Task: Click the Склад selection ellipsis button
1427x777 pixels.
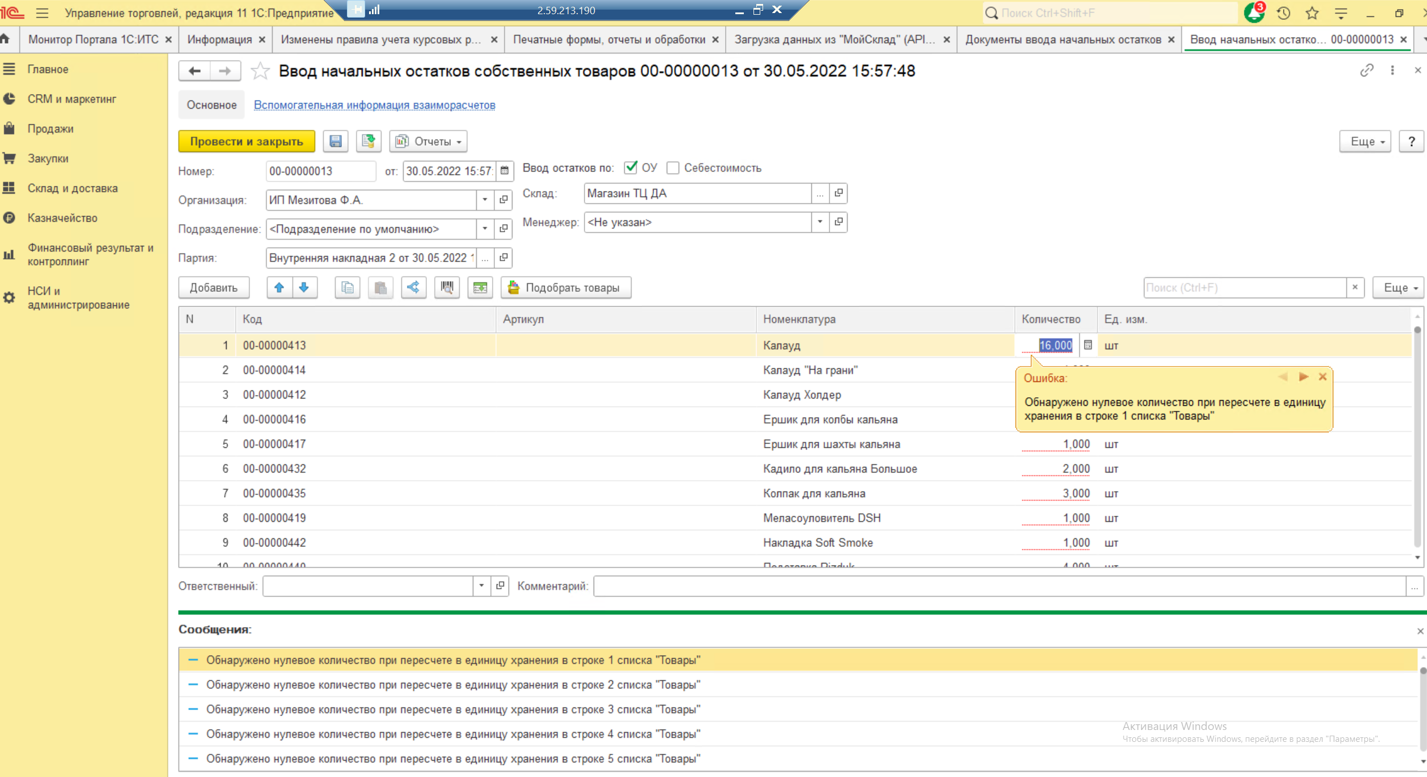Action: click(820, 193)
